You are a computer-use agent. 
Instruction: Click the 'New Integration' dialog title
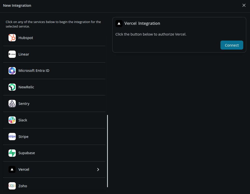tap(17, 6)
